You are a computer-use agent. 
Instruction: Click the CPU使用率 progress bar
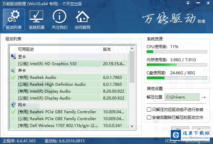(177, 52)
